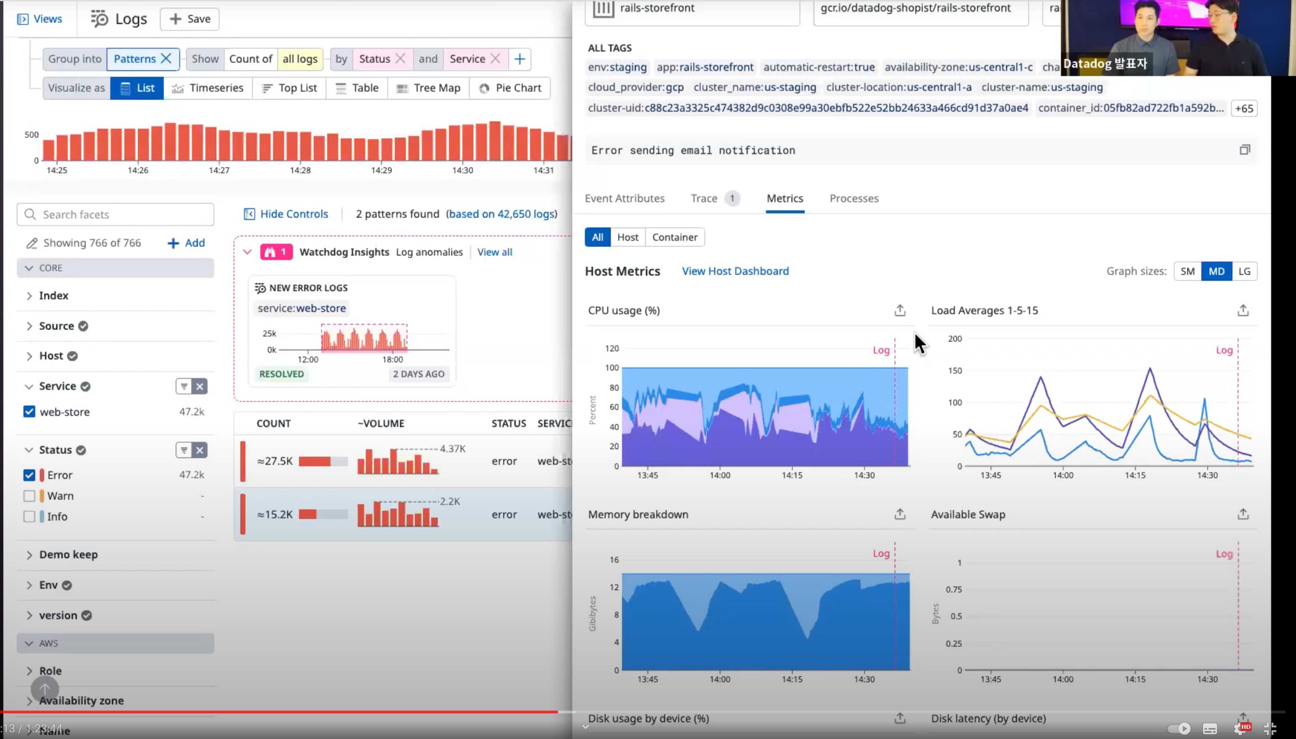Open filter options icon for Service facet
The height and width of the screenshot is (739, 1296).
click(184, 387)
